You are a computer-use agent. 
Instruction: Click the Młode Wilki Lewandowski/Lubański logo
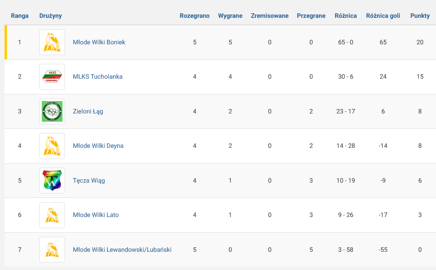52,250
